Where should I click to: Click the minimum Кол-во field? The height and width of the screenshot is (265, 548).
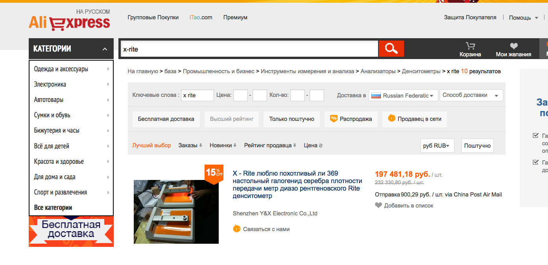coord(298,95)
